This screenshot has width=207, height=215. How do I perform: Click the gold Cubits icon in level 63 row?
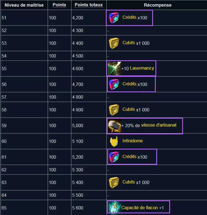pyautogui.click(x=114, y=182)
